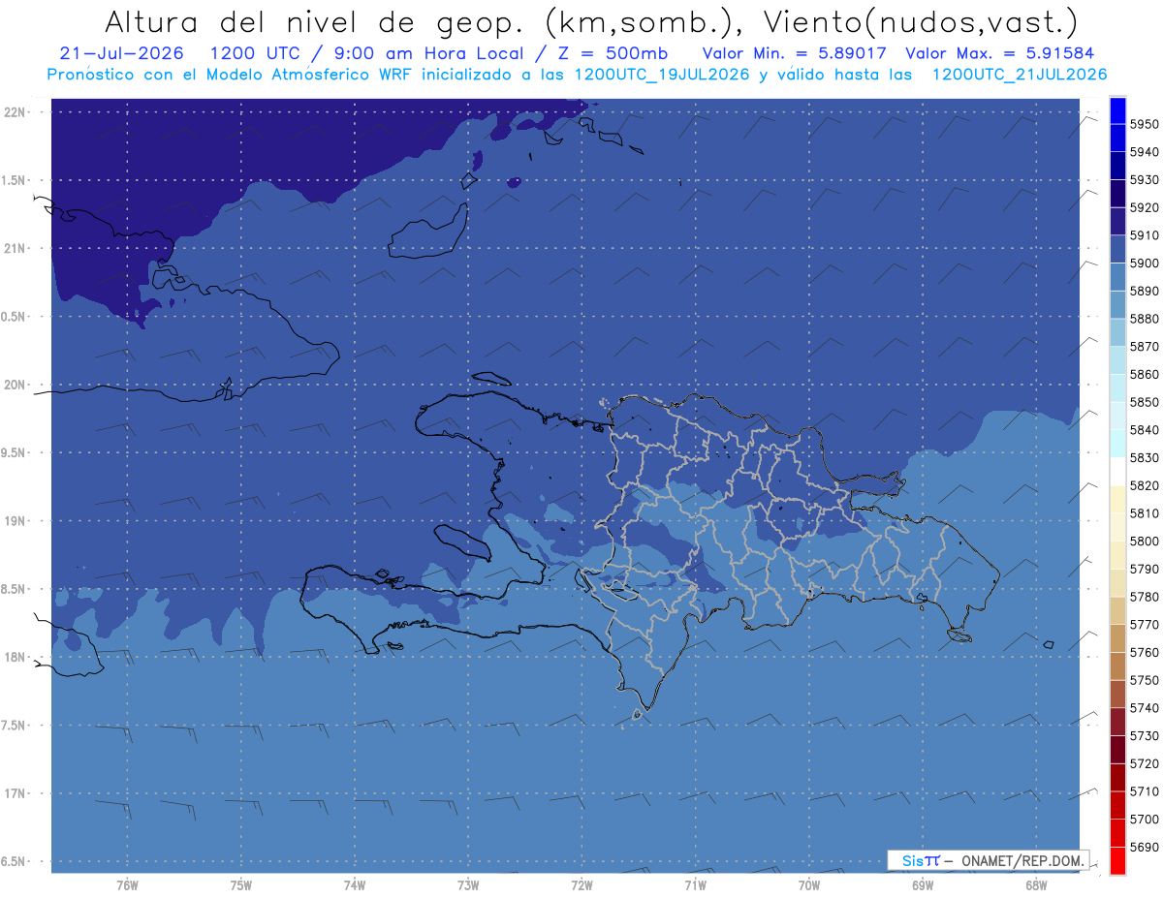Click the '19N' latitude axis label
This screenshot has height=898, width=1163.
15,520
